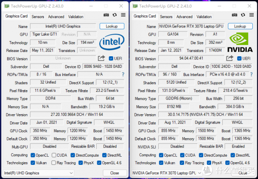This screenshot has height=179, width=258.
Task: Open hamburger menu in Intel GPU-Z window
Action: (123, 15)
